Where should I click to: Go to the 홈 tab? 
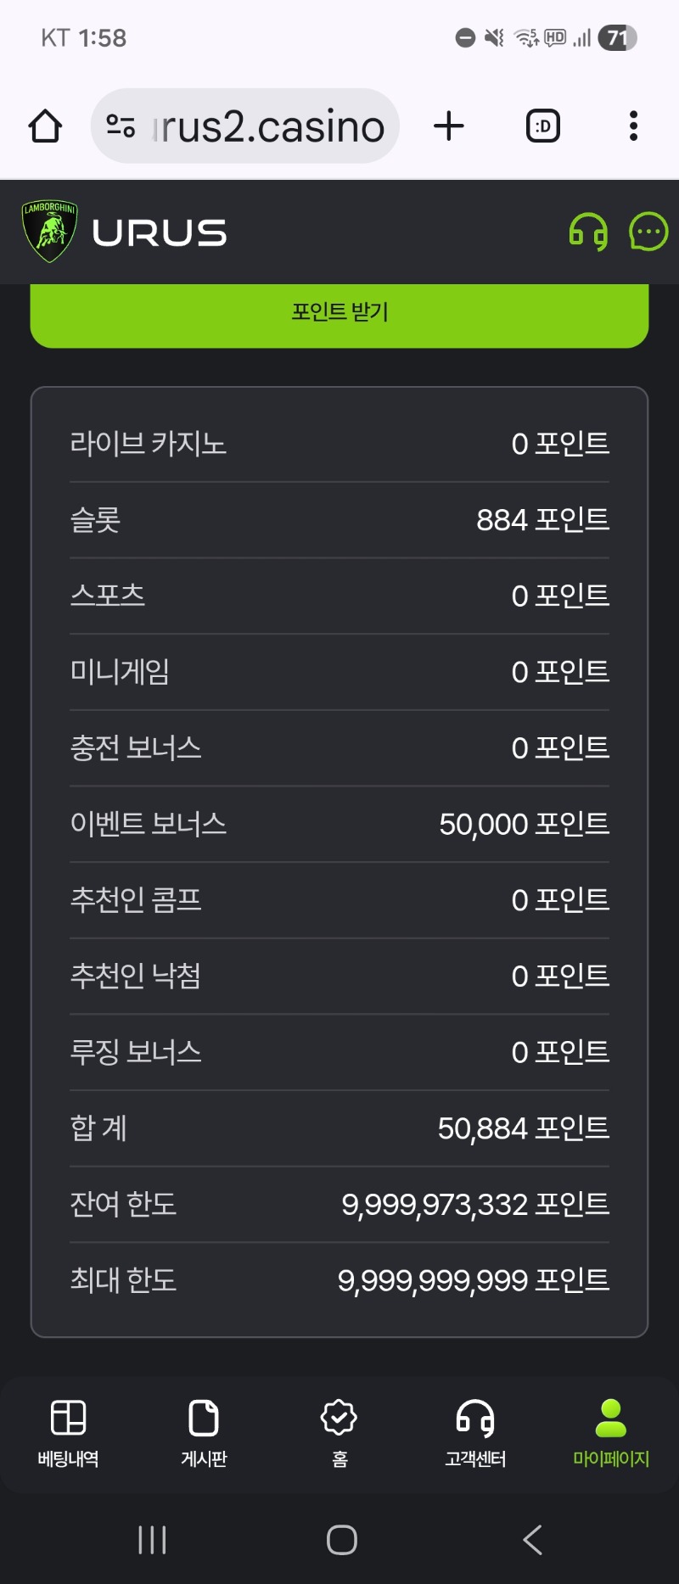(x=339, y=1432)
